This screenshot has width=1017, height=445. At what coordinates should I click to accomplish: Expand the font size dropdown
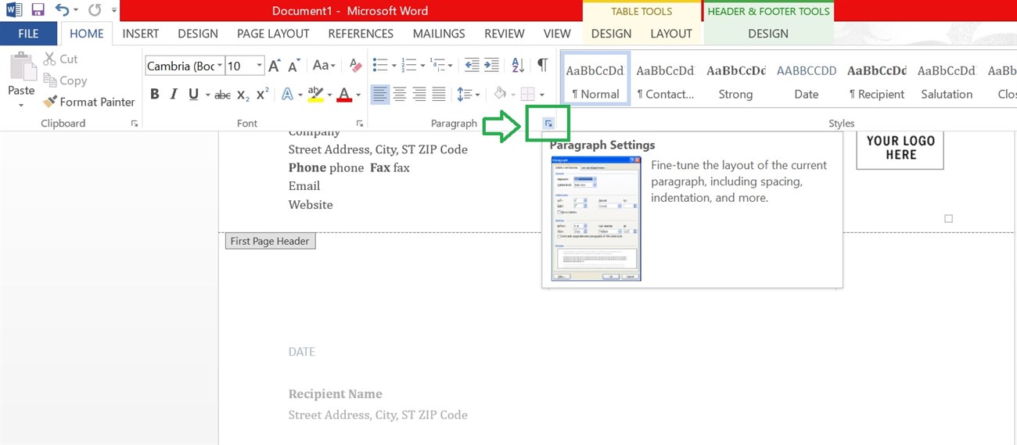(259, 66)
